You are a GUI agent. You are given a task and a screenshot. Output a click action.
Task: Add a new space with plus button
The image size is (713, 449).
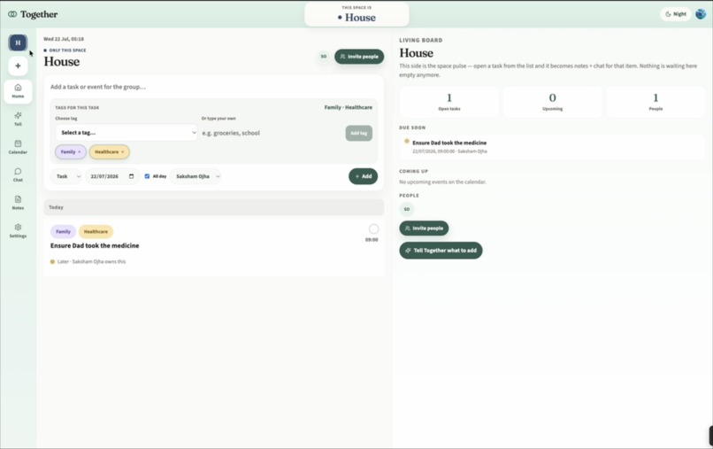(18, 66)
